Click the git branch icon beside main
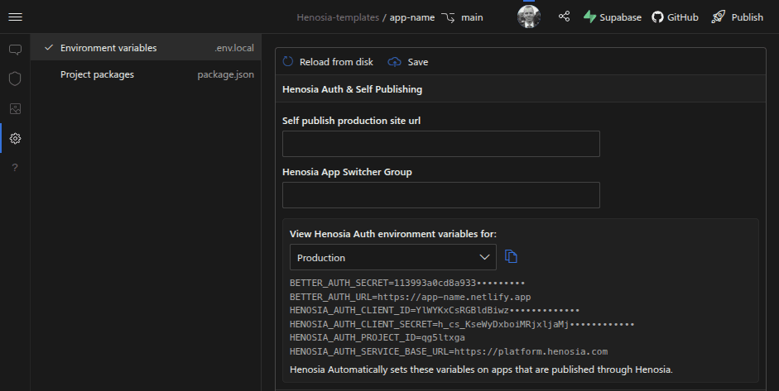 (x=448, y=18)
